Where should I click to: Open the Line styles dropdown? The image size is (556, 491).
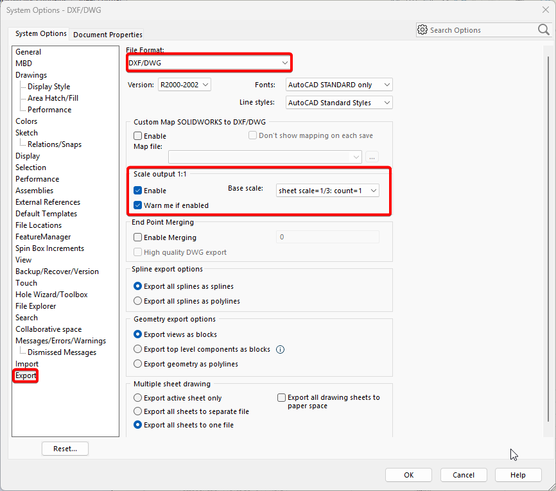339,103
